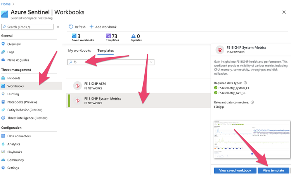This screenshot has height=175, width=291.
Task: Click the workbook preview thumbnail
Action: coord(252,142)
